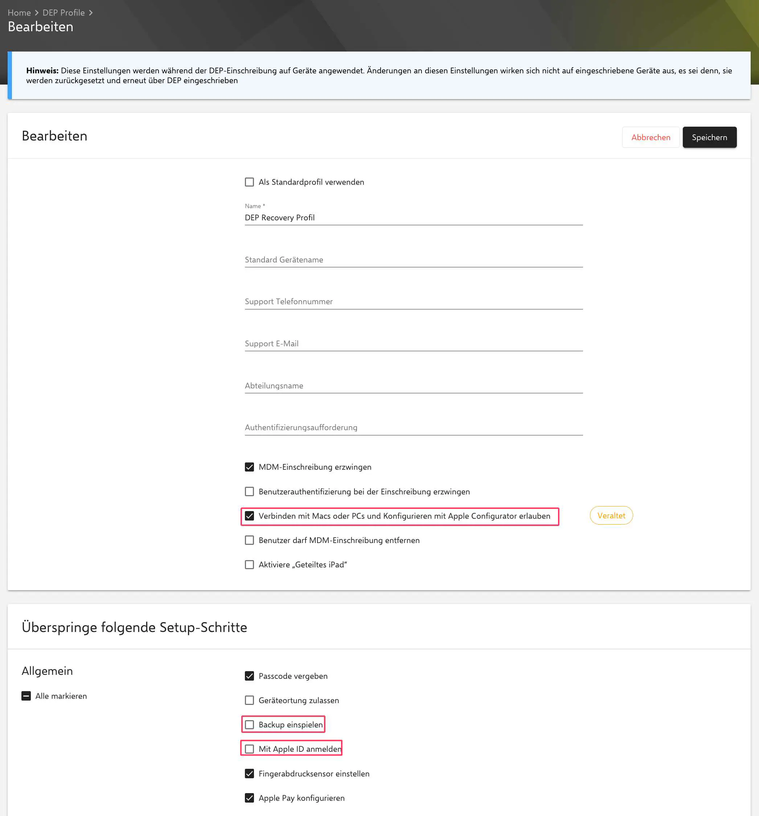Uncheck 'MDM-Einschreibung erzwingen'
This screenshot has height=816, width=759.
[x=250, y=467]
